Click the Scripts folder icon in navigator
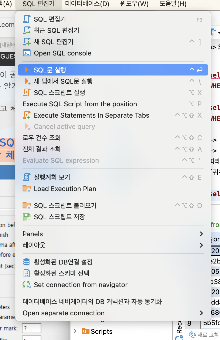The width and height of the screenshot is (220, 340). pyautogui.click(x=86, y=331)
